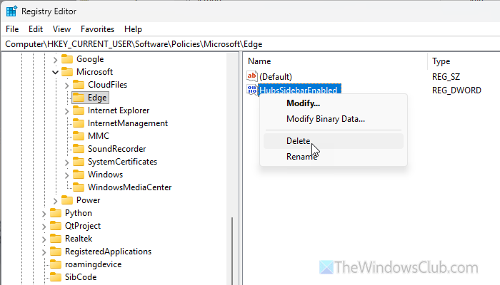Viewport: 500px width, 285px height.
Task: Choose Modify... from the context menu
Action: pos(334,103)
